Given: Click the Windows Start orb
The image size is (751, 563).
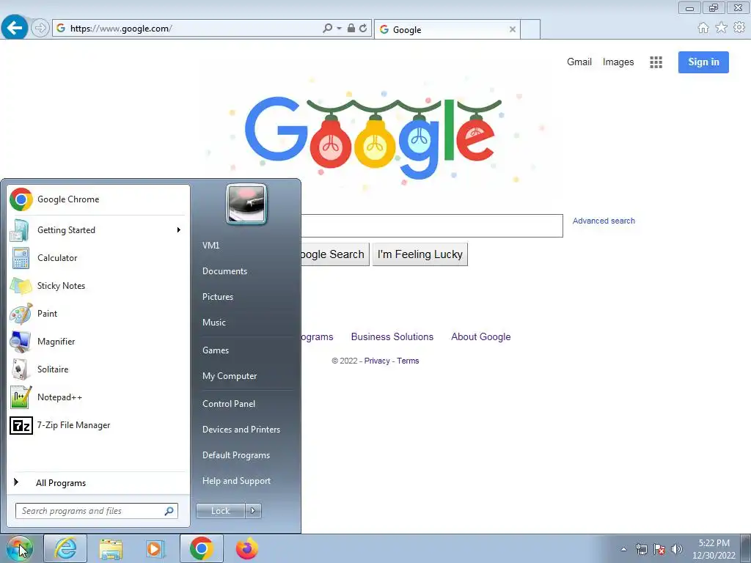Looking at the screenshot, I should [x=20, y=548].
